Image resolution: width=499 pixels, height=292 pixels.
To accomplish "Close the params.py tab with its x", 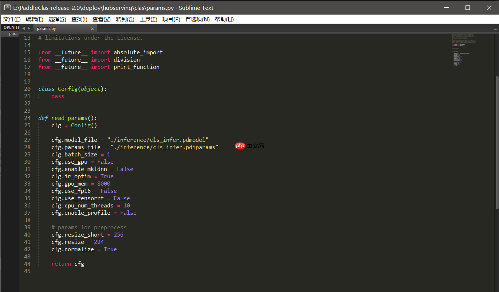I will [x=92, y=28].
